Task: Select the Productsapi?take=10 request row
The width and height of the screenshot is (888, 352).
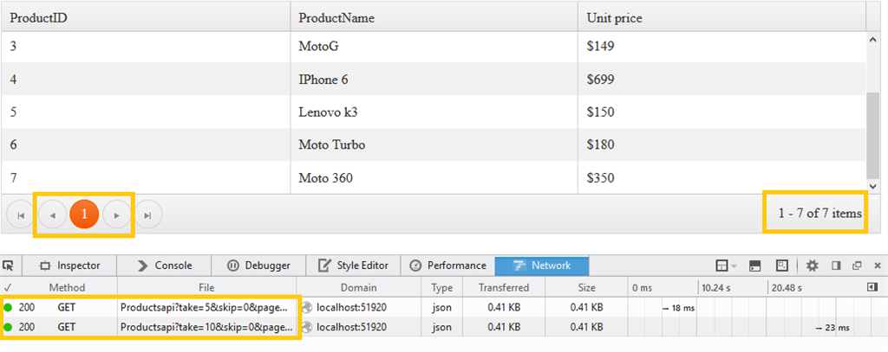Action: (206, 328)
